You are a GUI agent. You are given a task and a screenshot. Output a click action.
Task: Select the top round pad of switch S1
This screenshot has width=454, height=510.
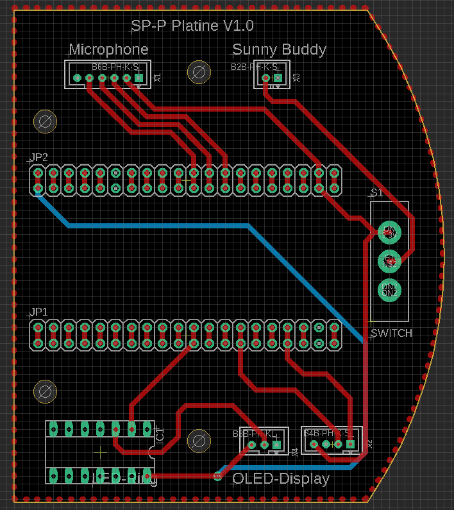click(389, 232)
